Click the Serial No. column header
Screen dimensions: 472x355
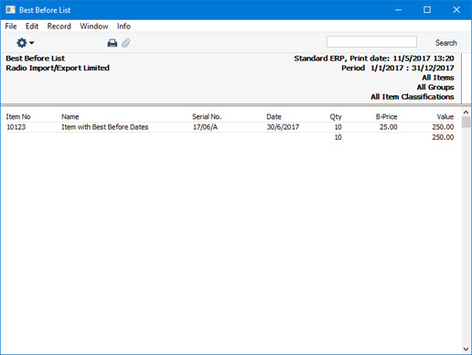coord(207,116)
